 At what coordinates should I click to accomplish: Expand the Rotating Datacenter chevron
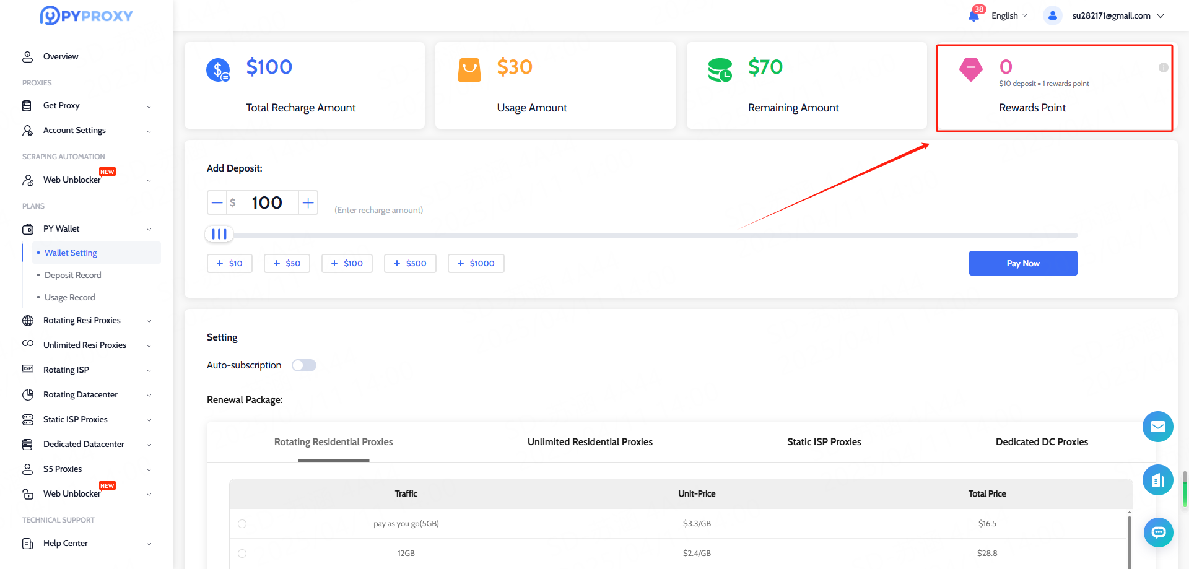click(149, 396)
